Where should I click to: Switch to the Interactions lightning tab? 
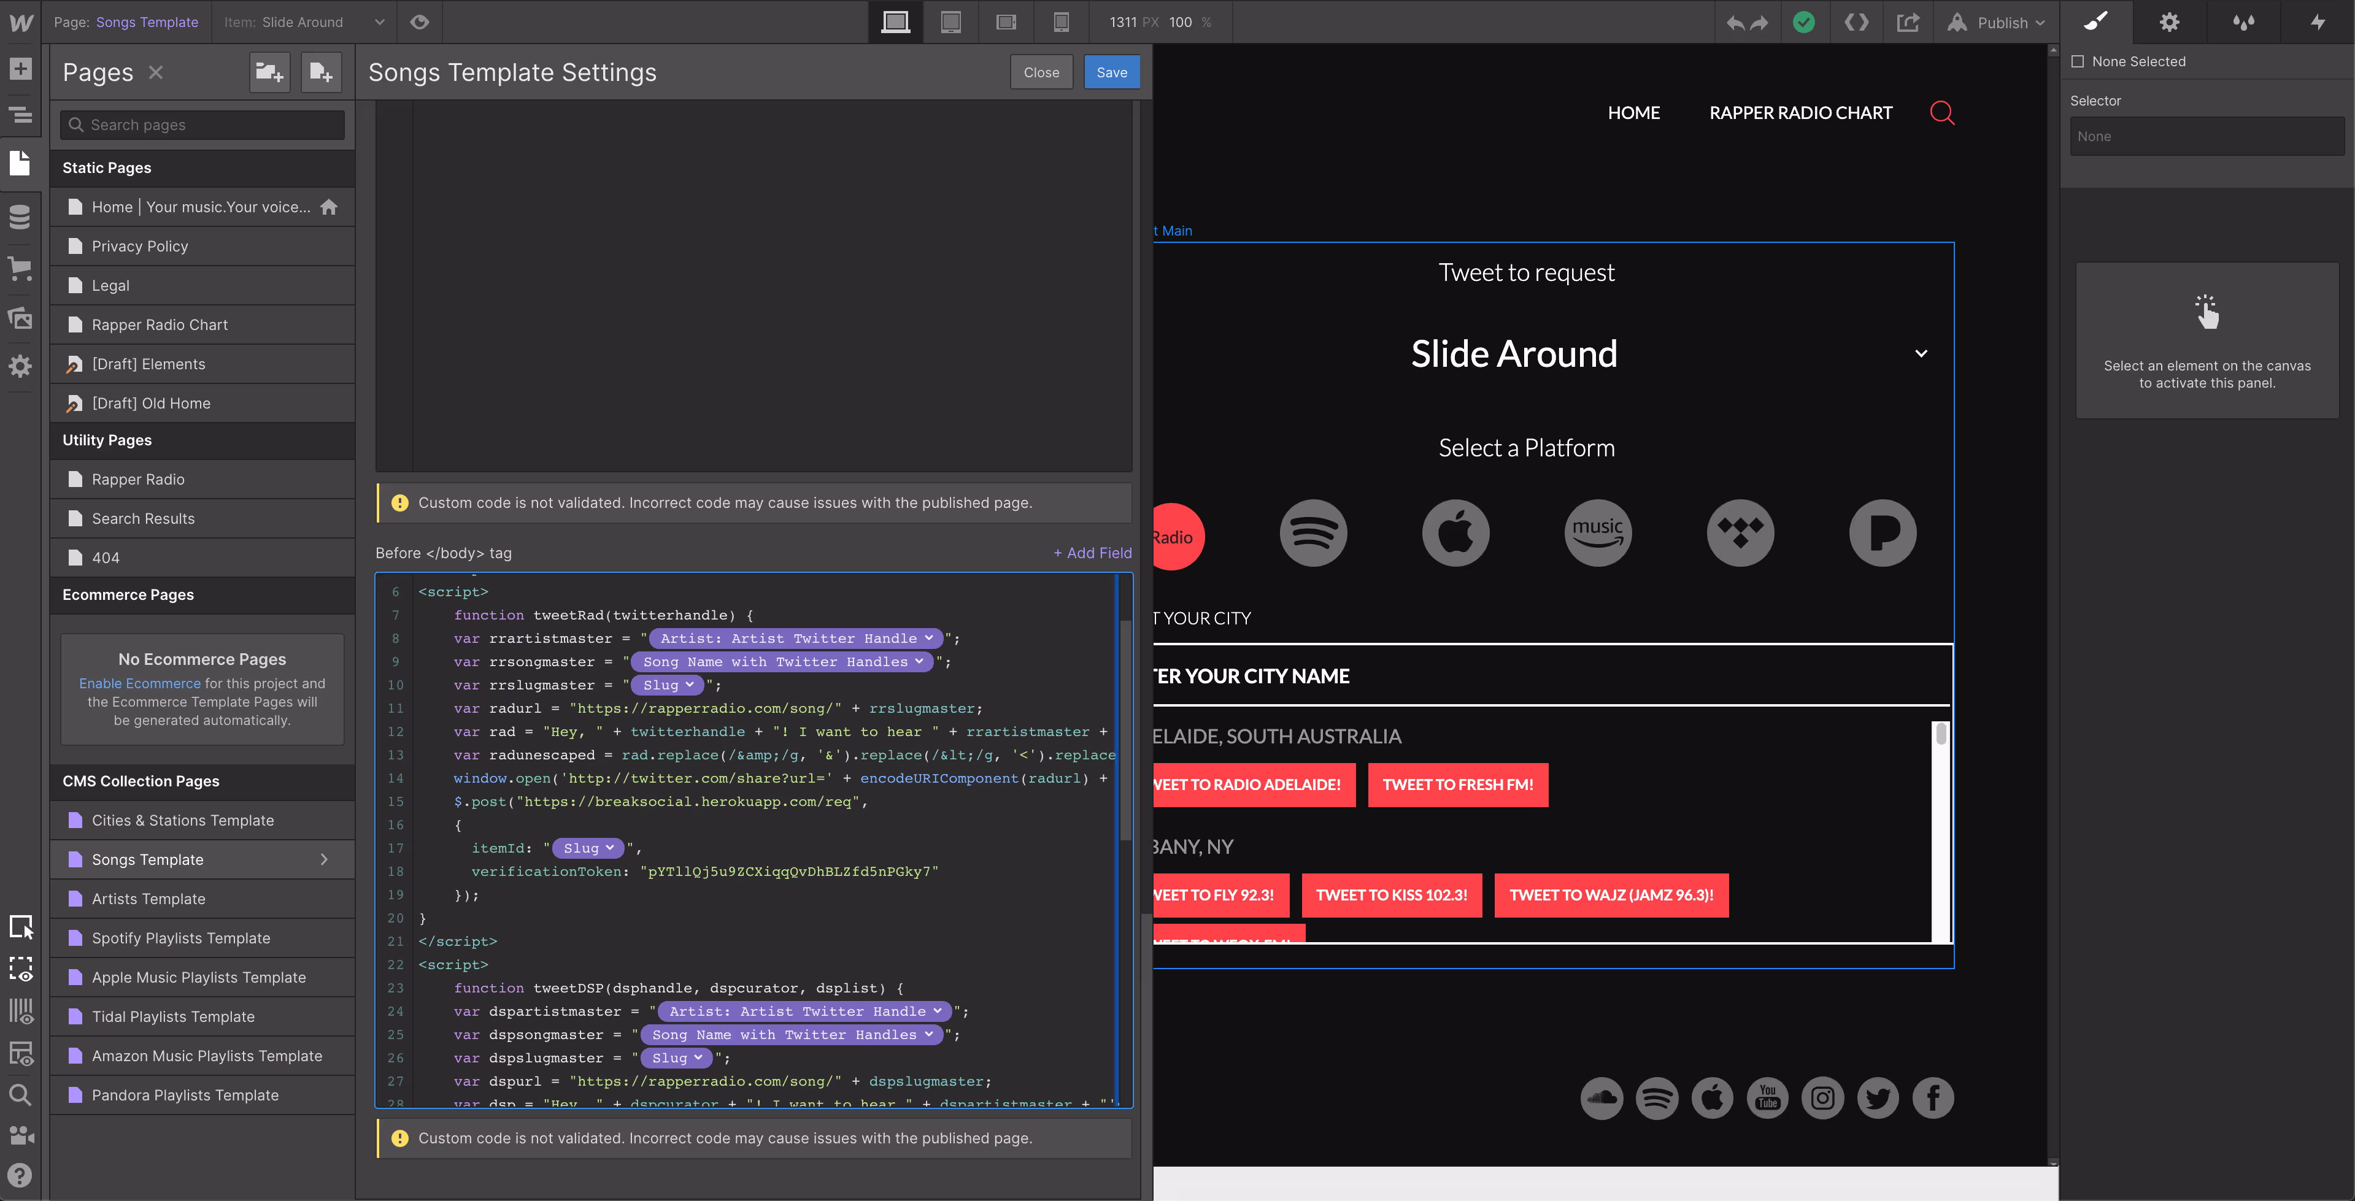tap(2318, 22)
